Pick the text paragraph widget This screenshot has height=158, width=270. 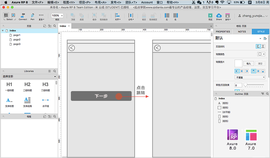click(27, 103)
